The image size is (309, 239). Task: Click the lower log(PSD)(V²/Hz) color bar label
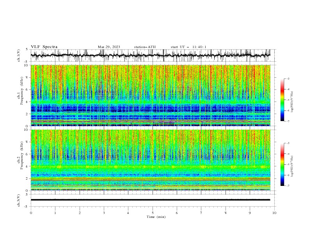point(292,166)
